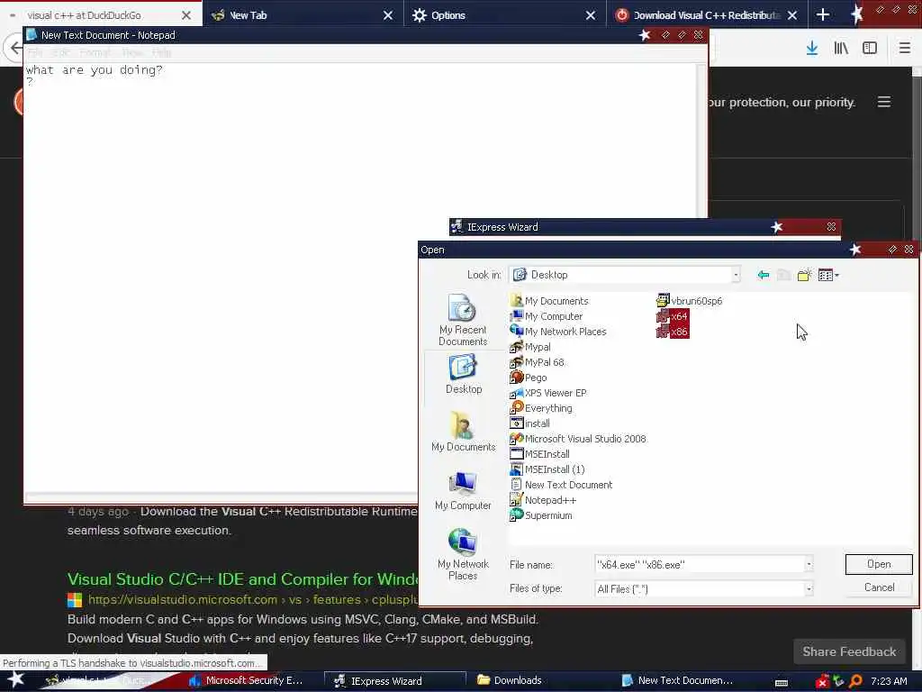Open browser hamburger menu
This screenshot has height=692, width=922.
click(904, 49)
